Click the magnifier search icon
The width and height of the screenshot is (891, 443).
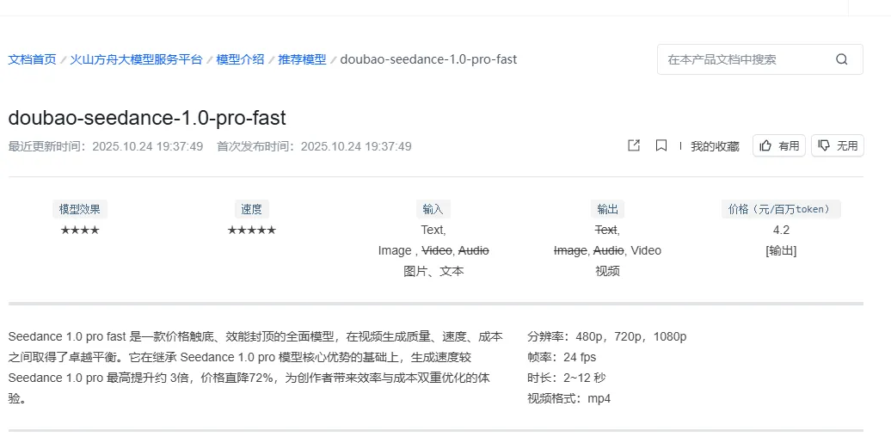pyautogui.click(x=841, y=59)
